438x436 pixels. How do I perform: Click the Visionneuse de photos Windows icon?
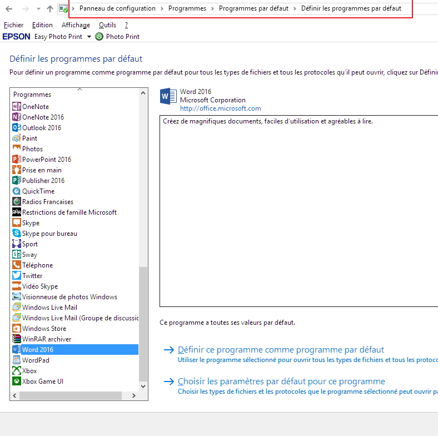coord(17,296)
